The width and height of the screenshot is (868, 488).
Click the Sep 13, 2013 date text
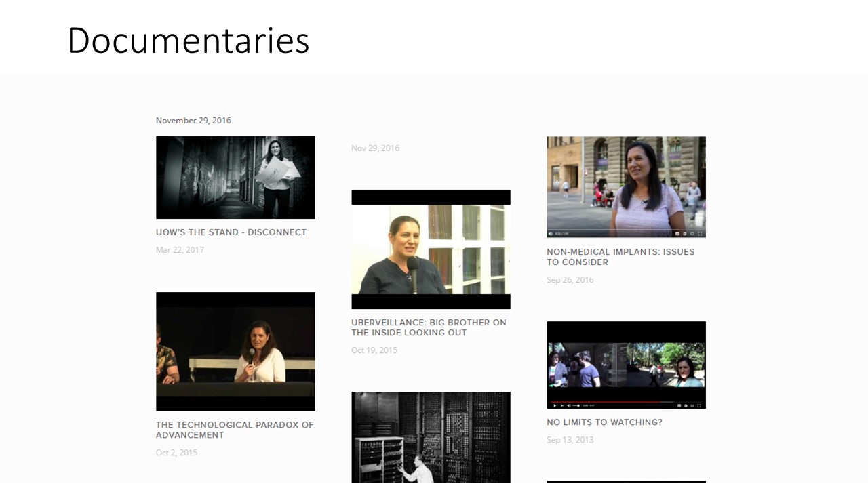click(x=570, y=440)
